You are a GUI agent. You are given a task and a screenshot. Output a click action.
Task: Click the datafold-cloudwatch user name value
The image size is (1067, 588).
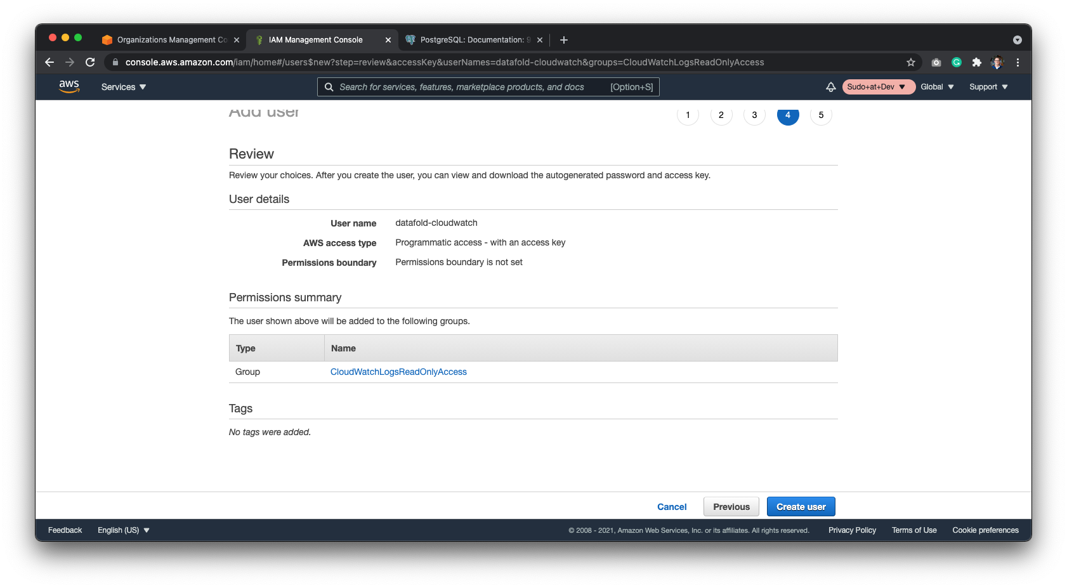click(x=436, y=223)
